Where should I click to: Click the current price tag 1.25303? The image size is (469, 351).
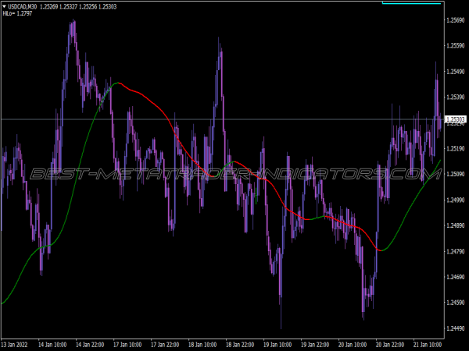[x=456, y=119]
